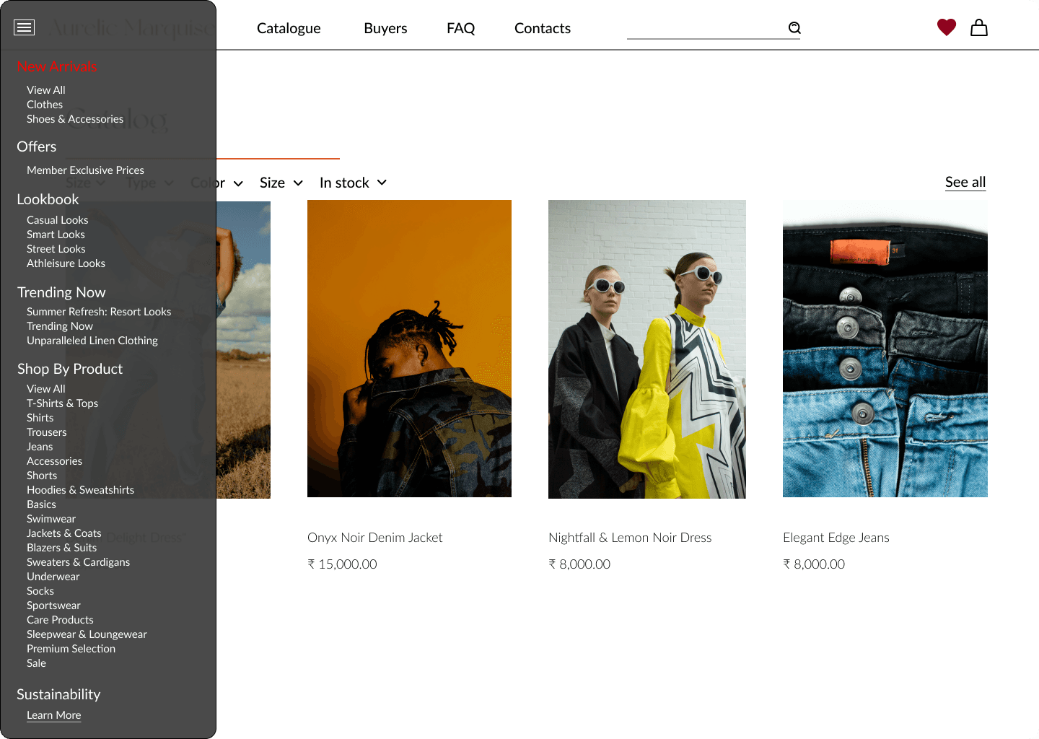Open the Catalogue menu item
Image resolution: width=1039 pixels, height=739 pixels.
(289, 28)
